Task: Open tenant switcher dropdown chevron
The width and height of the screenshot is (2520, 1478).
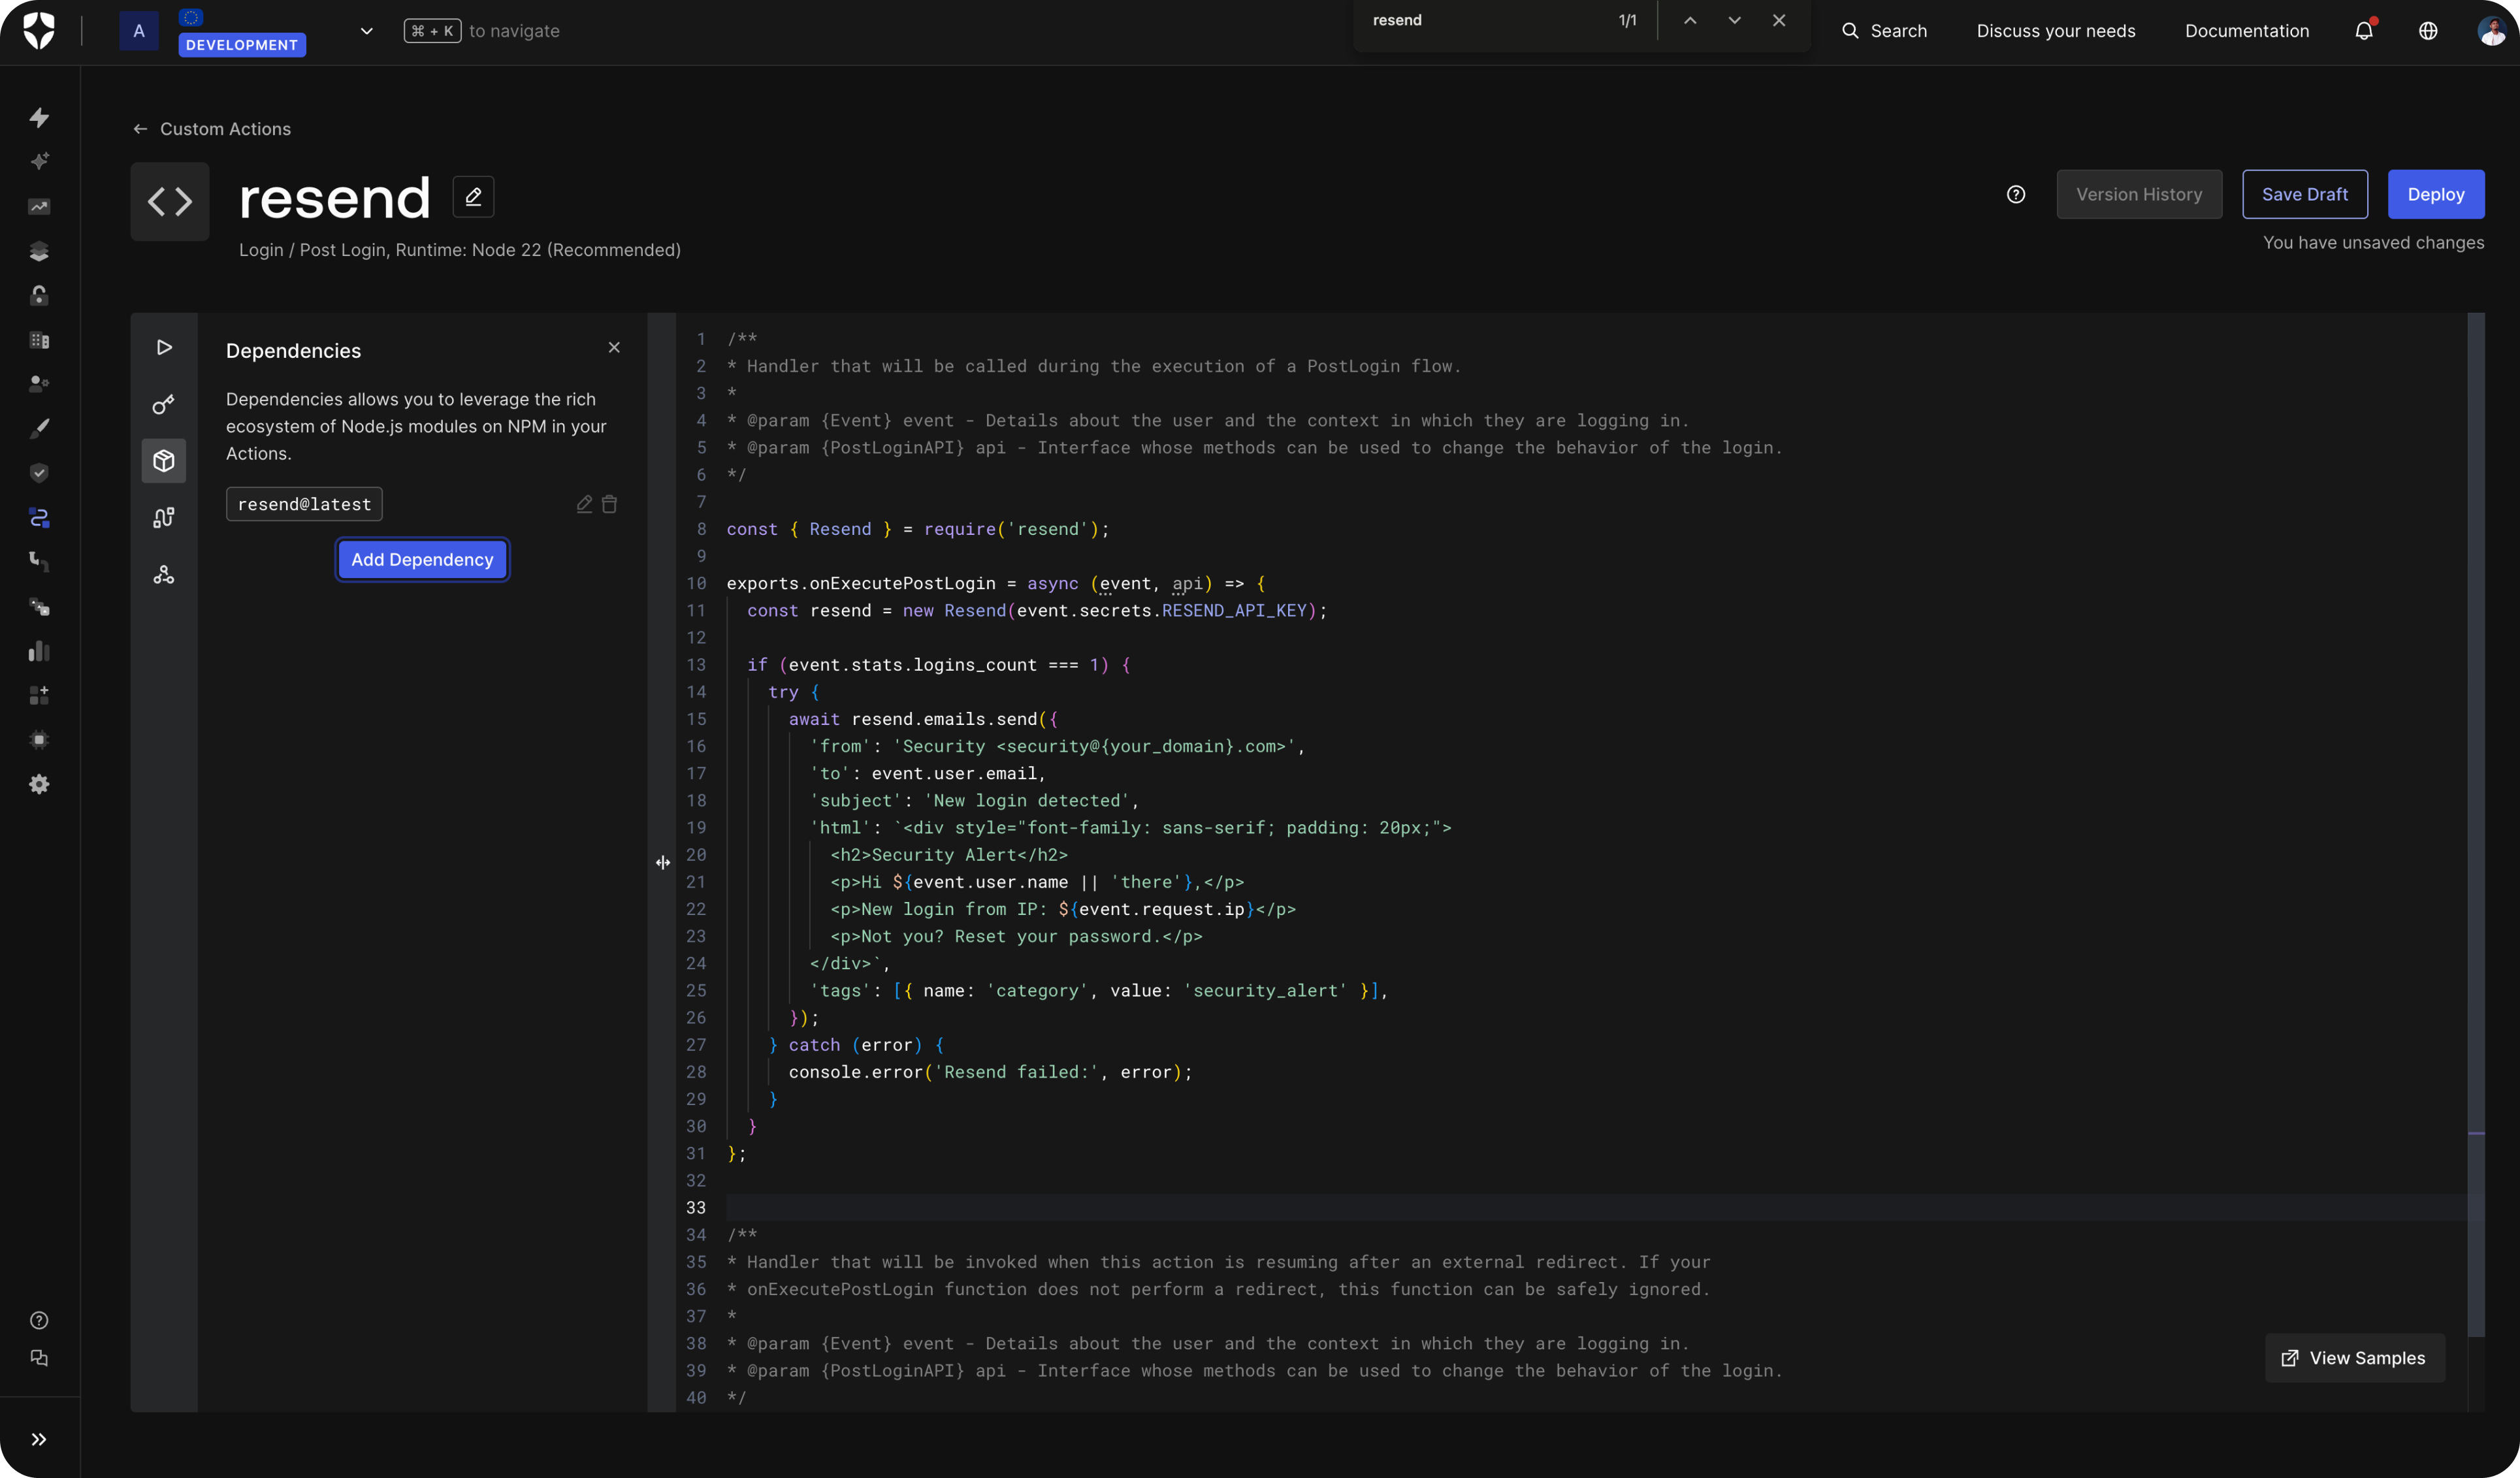Action: (367, 31)
